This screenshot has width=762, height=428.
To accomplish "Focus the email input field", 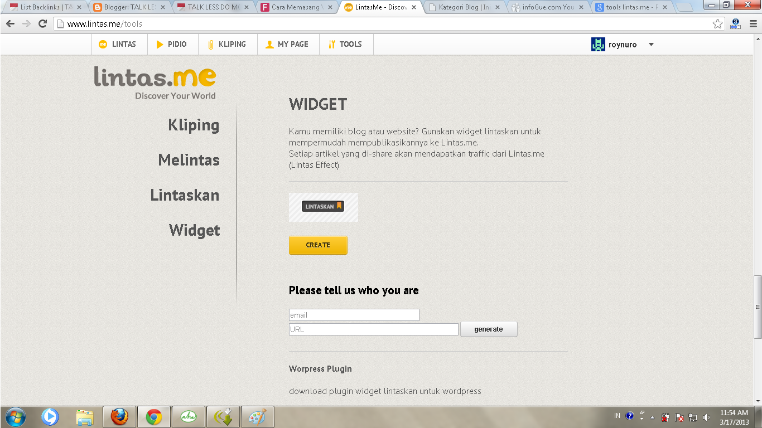I will pyautogui.click(x=354, y=315).
